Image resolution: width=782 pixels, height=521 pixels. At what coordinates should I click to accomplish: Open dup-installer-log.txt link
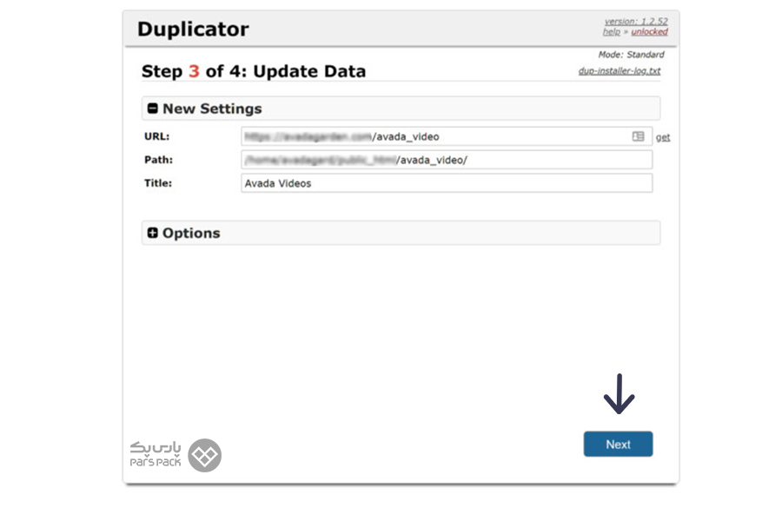click(620, 71)
